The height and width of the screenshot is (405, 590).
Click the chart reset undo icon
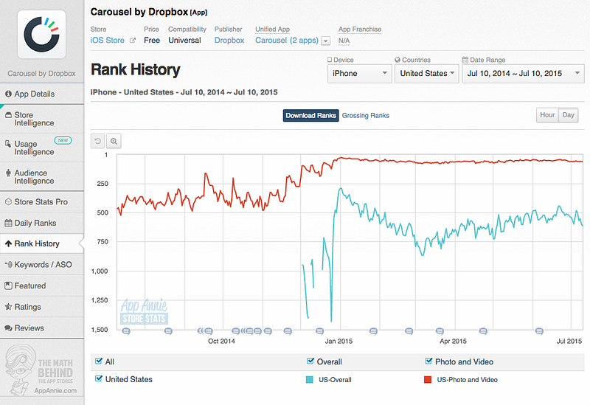click(x=98, y=141)
